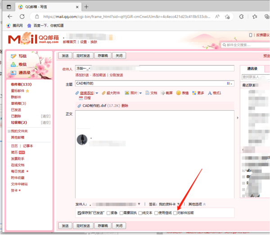
Task: Open 在线文档 in sidebar
Action: click(x=18, y=165)
